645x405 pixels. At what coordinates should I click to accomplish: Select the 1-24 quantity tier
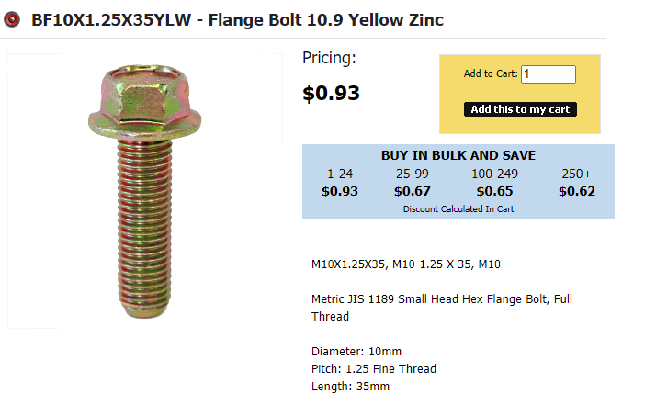[x=339, y=174]
